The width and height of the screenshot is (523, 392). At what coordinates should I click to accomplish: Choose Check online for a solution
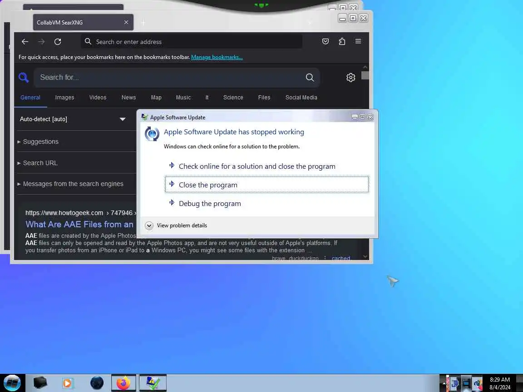click(x=267, y=166)
